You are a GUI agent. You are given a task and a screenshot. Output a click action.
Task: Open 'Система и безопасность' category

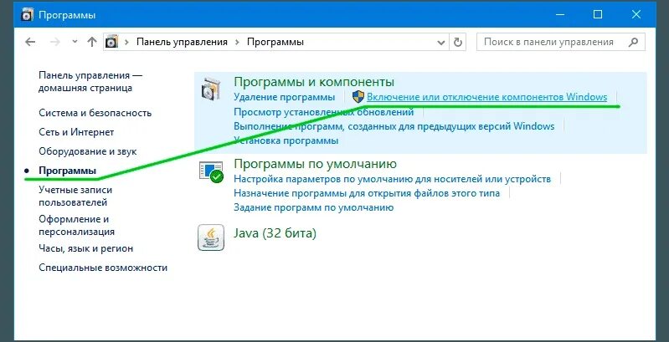(95, 113)
